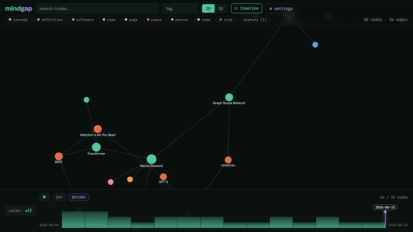The image size is (413, 232).
Task: Toggle the person type filter
Action: (180, 20)
